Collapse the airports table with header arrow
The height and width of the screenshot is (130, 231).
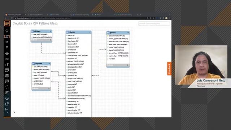click(x=49, y=64)
